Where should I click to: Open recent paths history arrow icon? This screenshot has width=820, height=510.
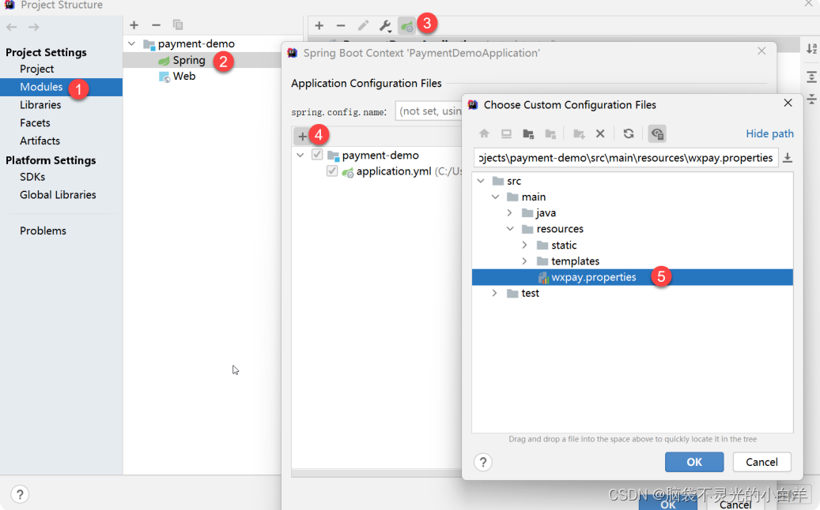[787, 158]
